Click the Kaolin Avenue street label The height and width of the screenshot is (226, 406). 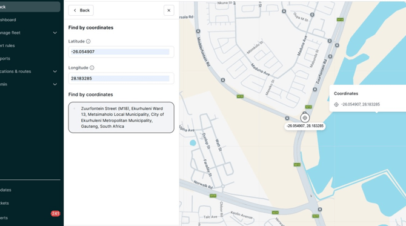(241, 214)
